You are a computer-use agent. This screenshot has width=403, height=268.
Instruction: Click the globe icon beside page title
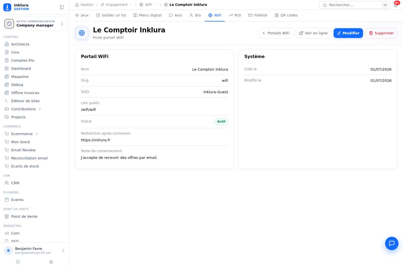[x=82, y=33]
